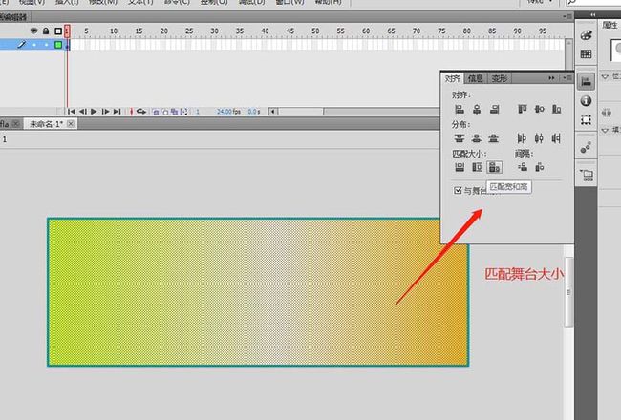
Task: Click the timeline horizontal scrollbar thumb
Action: pyautogui.click(x=301, y=112)
